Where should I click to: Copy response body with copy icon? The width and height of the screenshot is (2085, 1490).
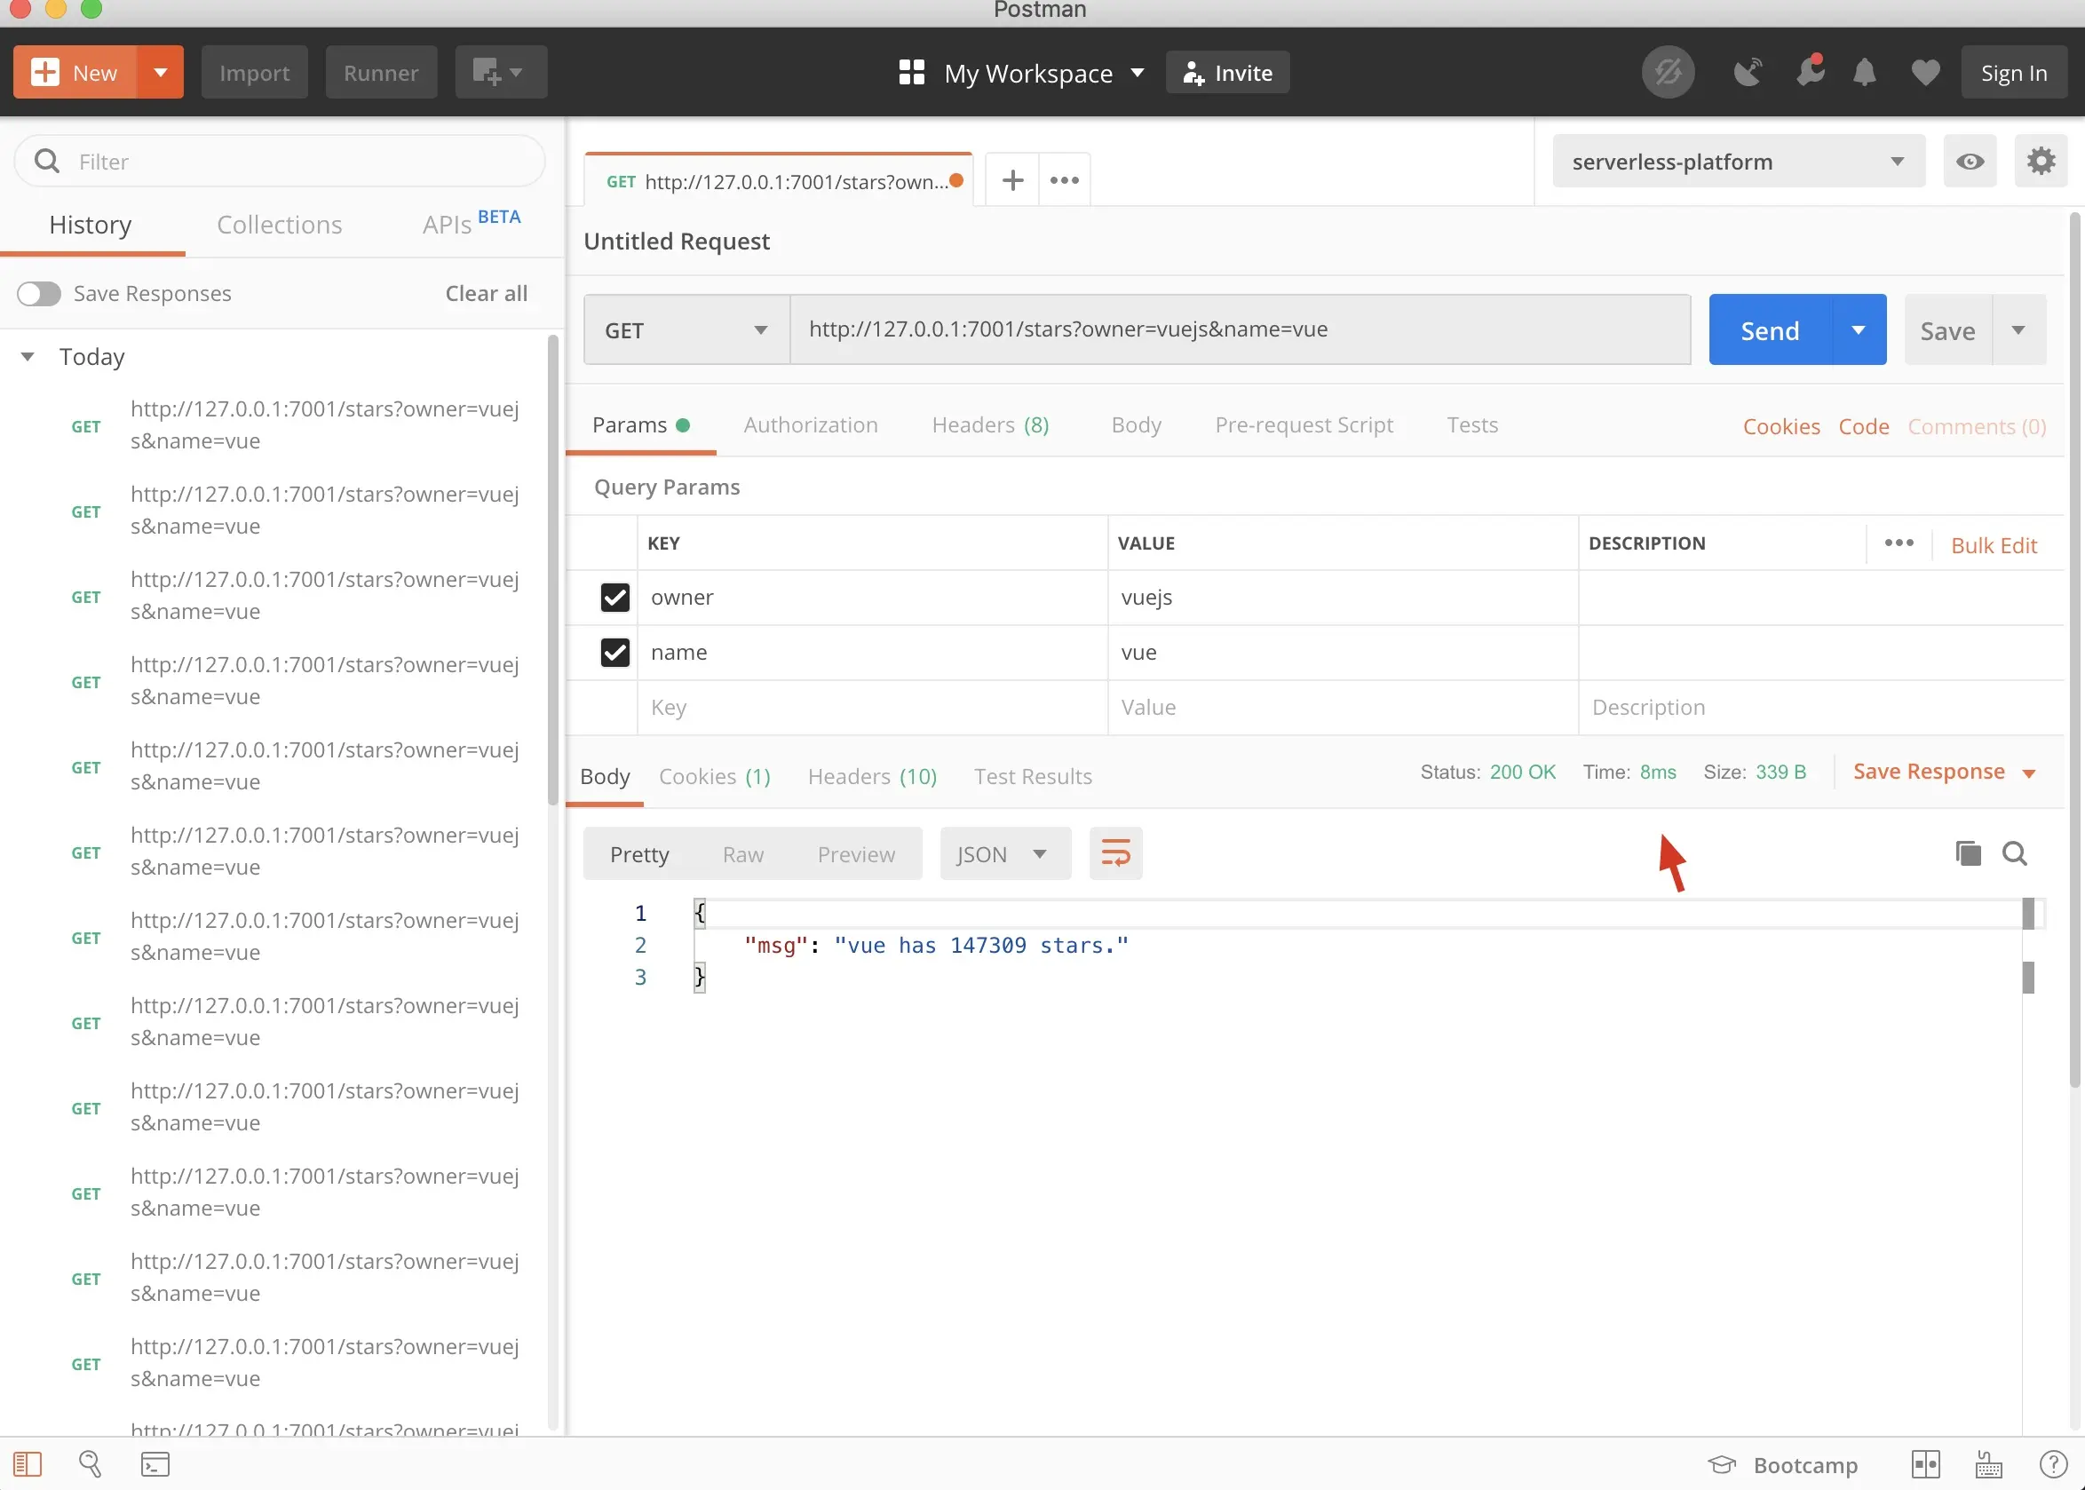[1968, 853]
